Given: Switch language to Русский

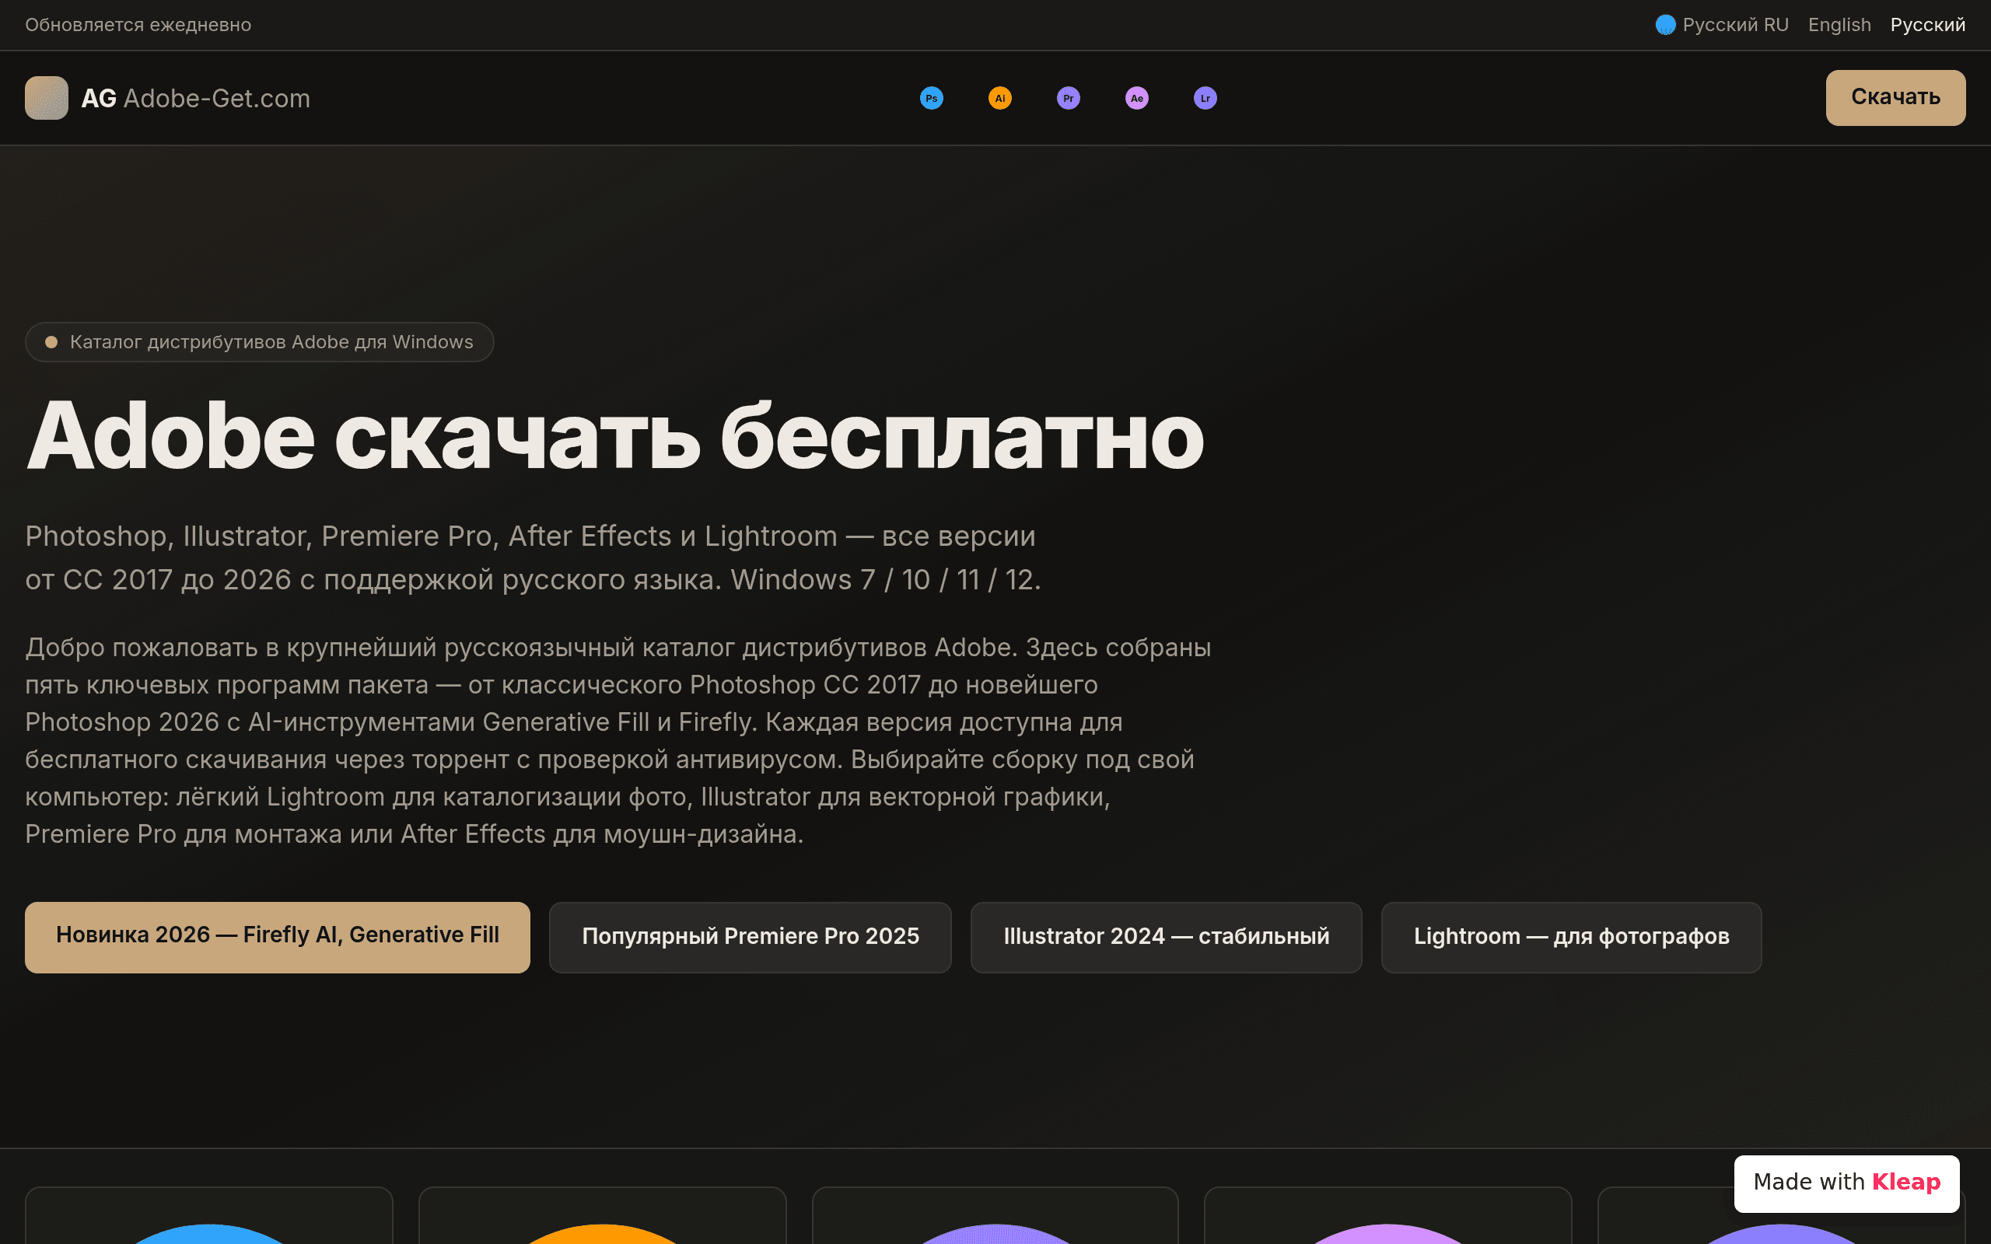Looking at the screenshot, I should pos(1928,25).
